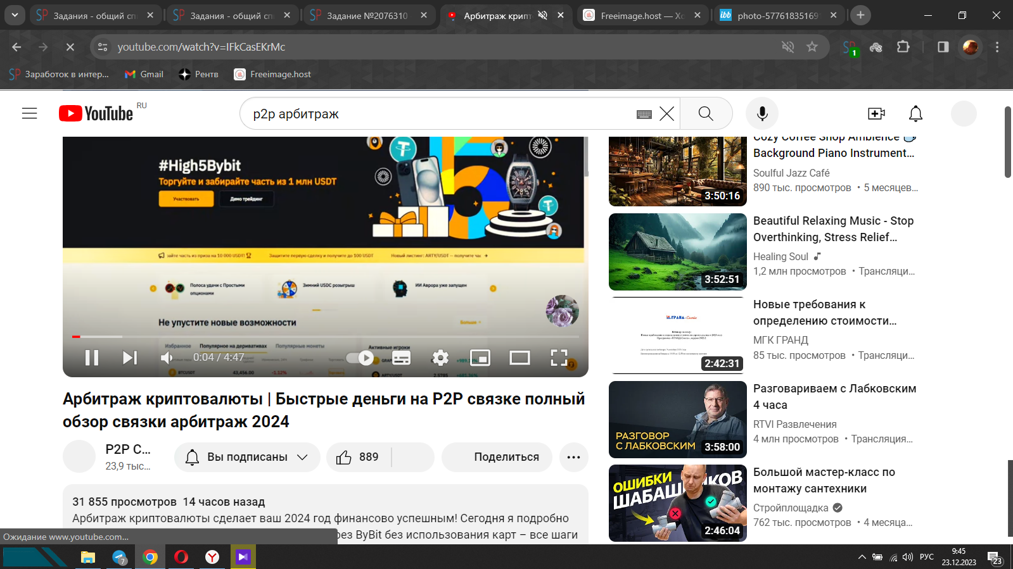Screen dimensions: 1013x569
Task: Run search with magnifier button
Action: pos(706,114)
